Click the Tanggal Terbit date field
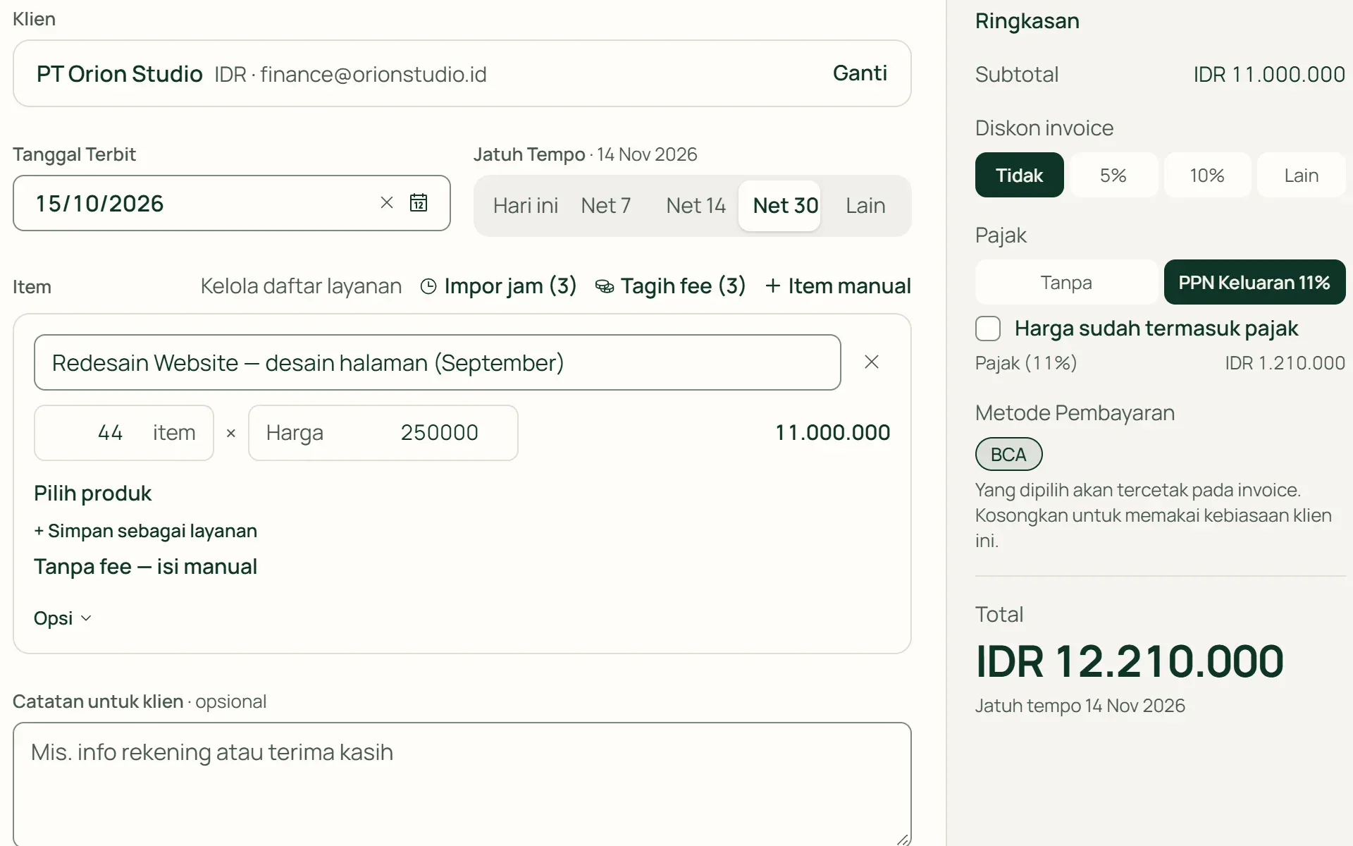 pyautogui.click(x=231, y=203)
